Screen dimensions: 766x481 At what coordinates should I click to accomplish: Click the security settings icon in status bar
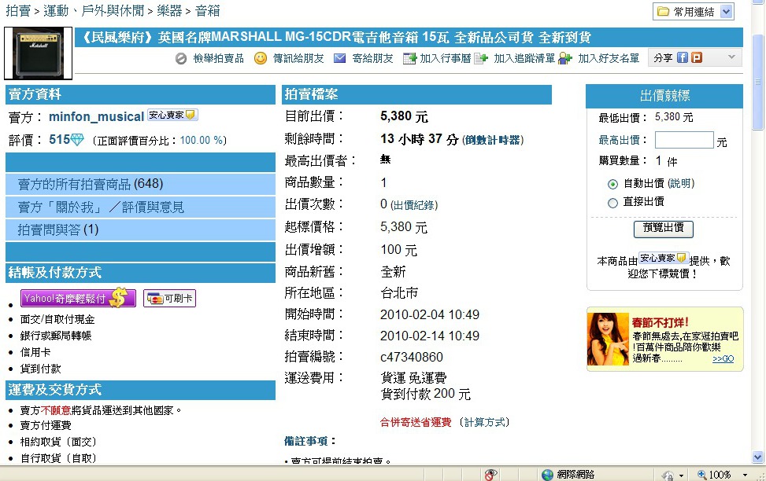(668, 475)
